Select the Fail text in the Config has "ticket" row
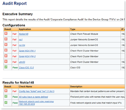The width and height of the screenshot is (126, 110). point(14,91)
